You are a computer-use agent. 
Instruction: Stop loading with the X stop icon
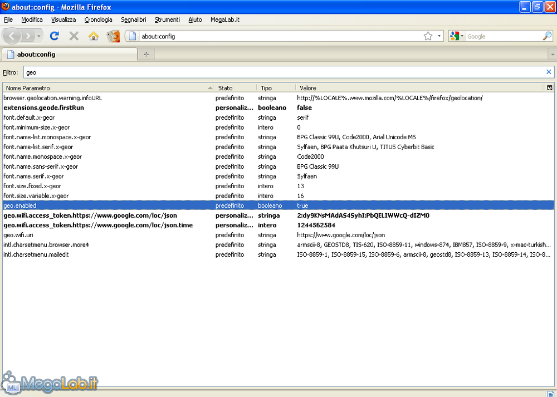click(74, 36)
